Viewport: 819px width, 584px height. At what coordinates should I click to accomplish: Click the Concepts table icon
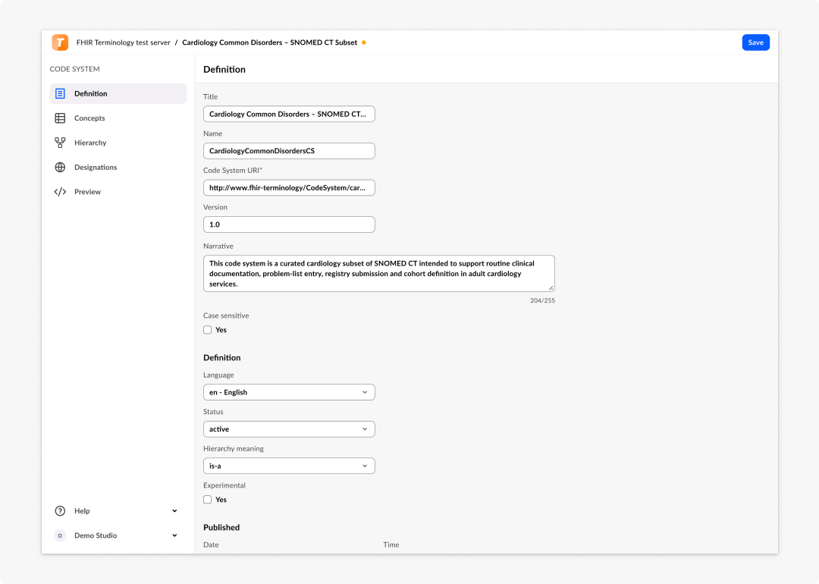coord(60,118)
